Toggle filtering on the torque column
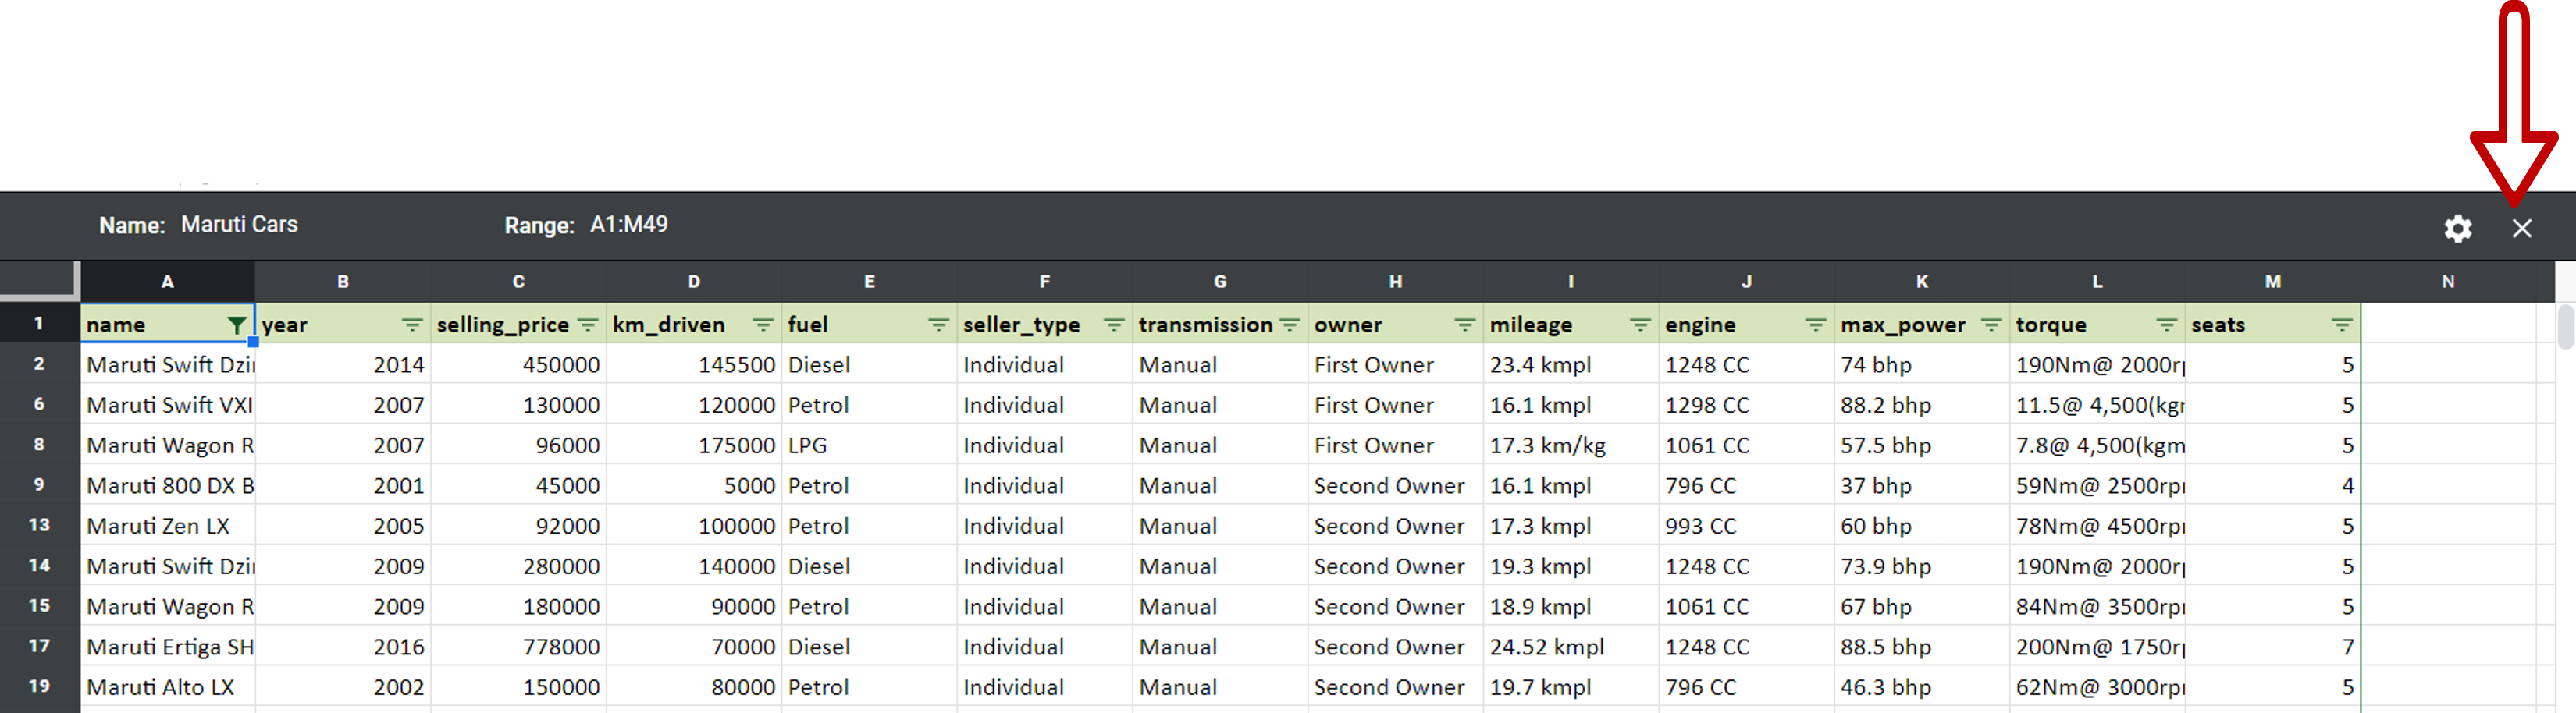Viewport: 2576px width, 713px height. (2166, 324)
